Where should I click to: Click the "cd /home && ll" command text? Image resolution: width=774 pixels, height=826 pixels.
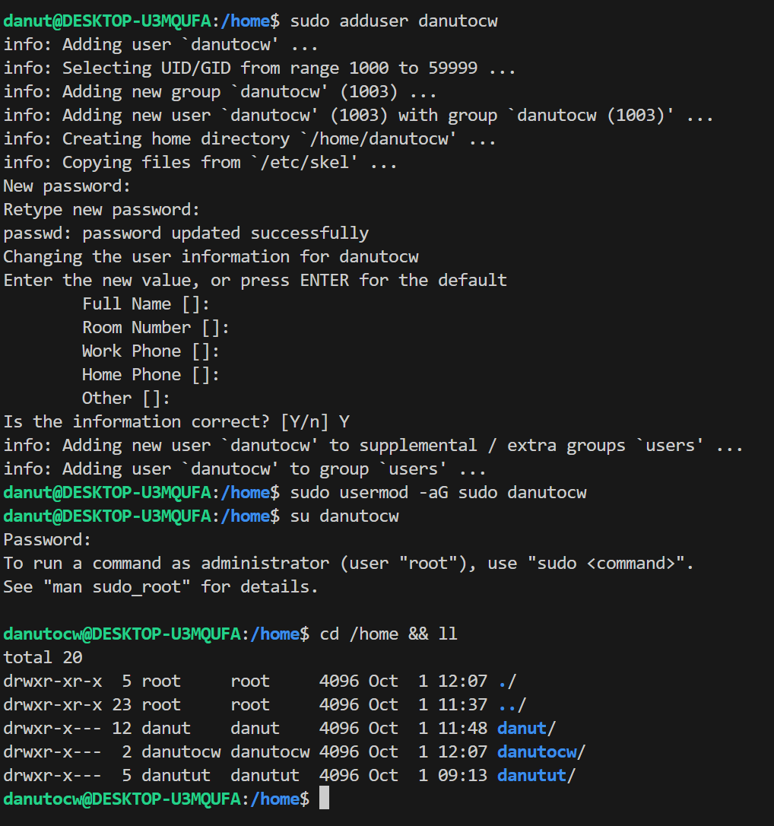pos(389,634)
